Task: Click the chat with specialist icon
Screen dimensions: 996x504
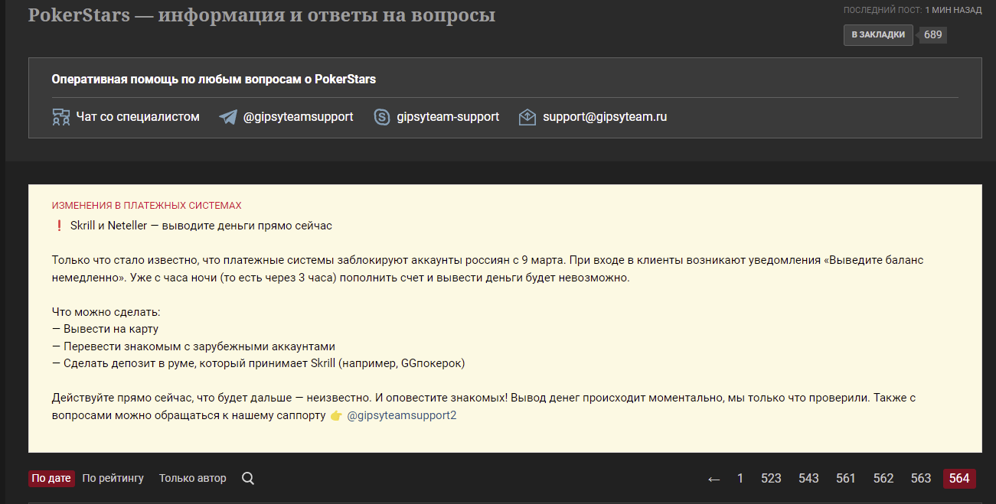Action: point(61,117)
